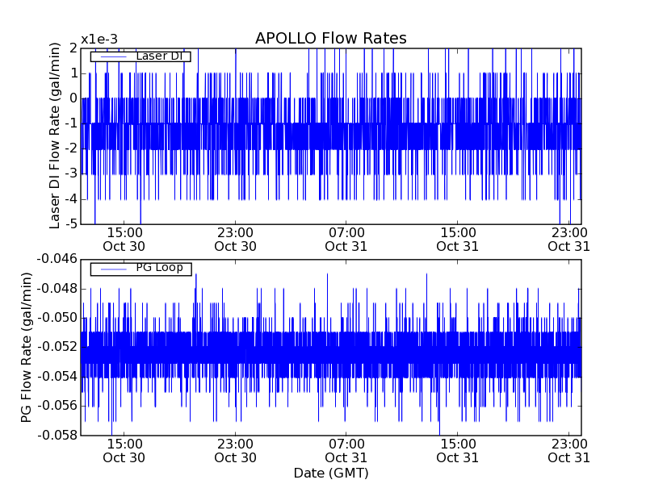
Task: Click the -0.046 tick on the lower y-axis
Action: (x=57, y=259)
